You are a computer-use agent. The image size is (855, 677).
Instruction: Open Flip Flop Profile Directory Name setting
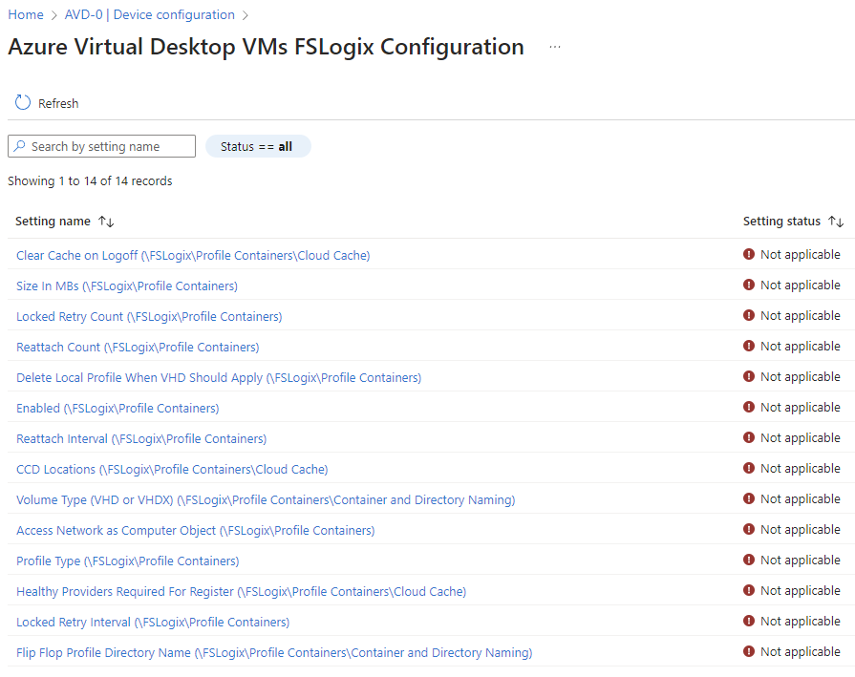[x=274, y=652]
